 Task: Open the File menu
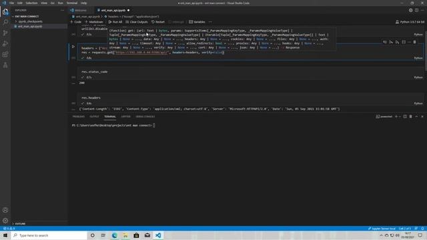click(x=11, y=3)
